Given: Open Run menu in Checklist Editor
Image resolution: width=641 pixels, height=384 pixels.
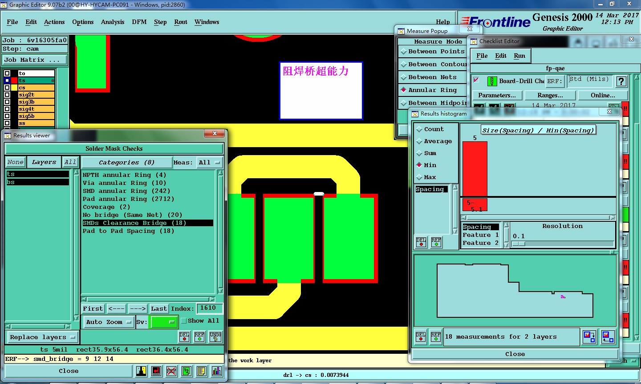Looking at the screenshot, I should [x=519, y=56].
